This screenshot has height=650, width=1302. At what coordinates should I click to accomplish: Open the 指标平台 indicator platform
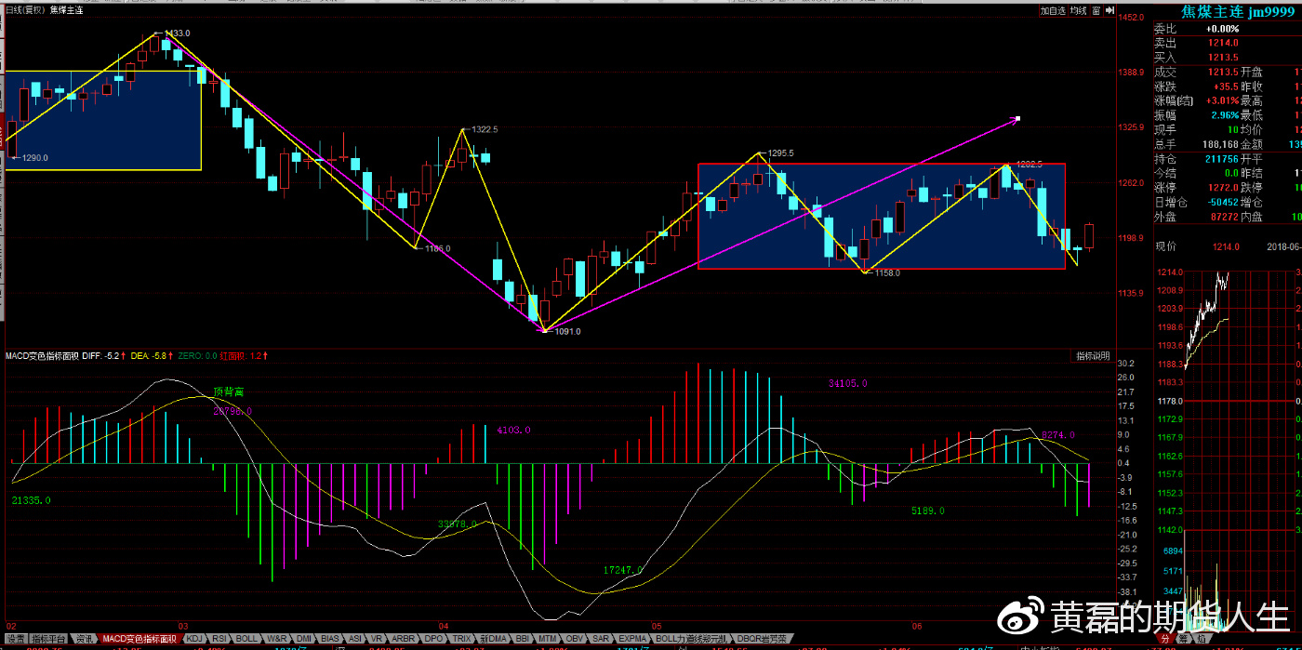48,640
